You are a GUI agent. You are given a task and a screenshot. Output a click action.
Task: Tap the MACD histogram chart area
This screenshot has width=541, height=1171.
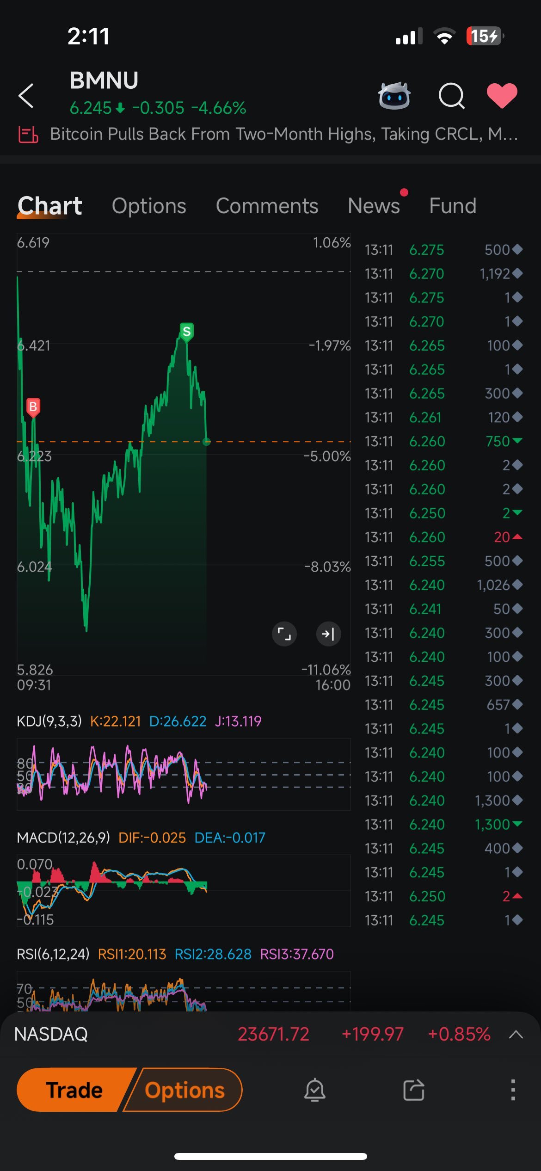pyautogui.click(x=184, y=891)
